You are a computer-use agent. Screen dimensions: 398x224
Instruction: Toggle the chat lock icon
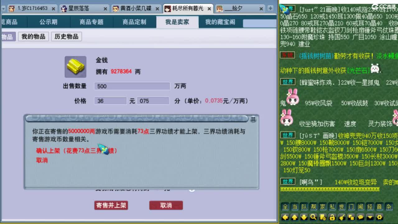click(332, 217)
